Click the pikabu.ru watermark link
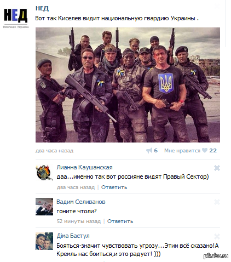Image resolution: width=231 pixels, height=262 pixels. pos(216,256)
